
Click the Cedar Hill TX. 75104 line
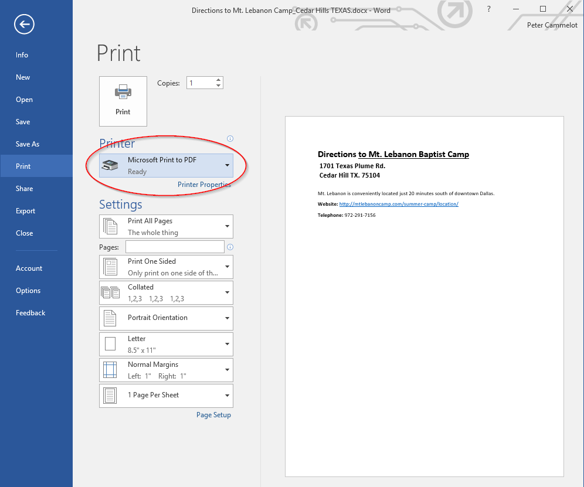point(349,175)
